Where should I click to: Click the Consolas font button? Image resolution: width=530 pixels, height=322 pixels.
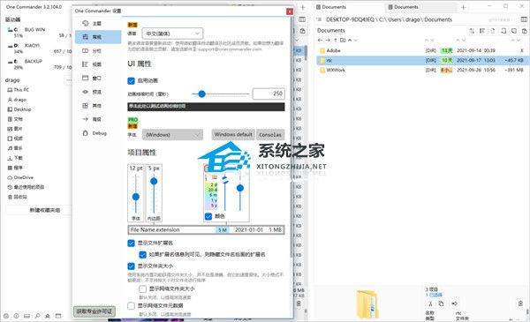pos(270,134)
